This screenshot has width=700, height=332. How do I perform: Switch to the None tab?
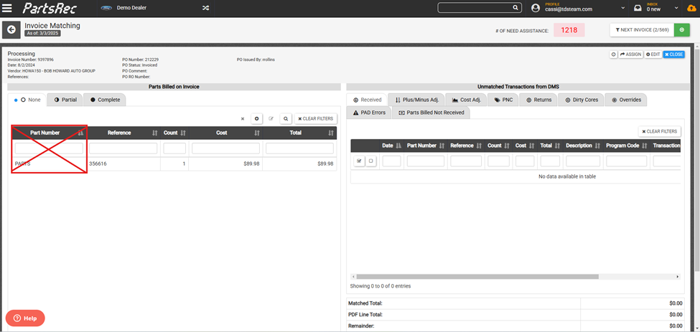pyautogui.click(x=28, y=100)
